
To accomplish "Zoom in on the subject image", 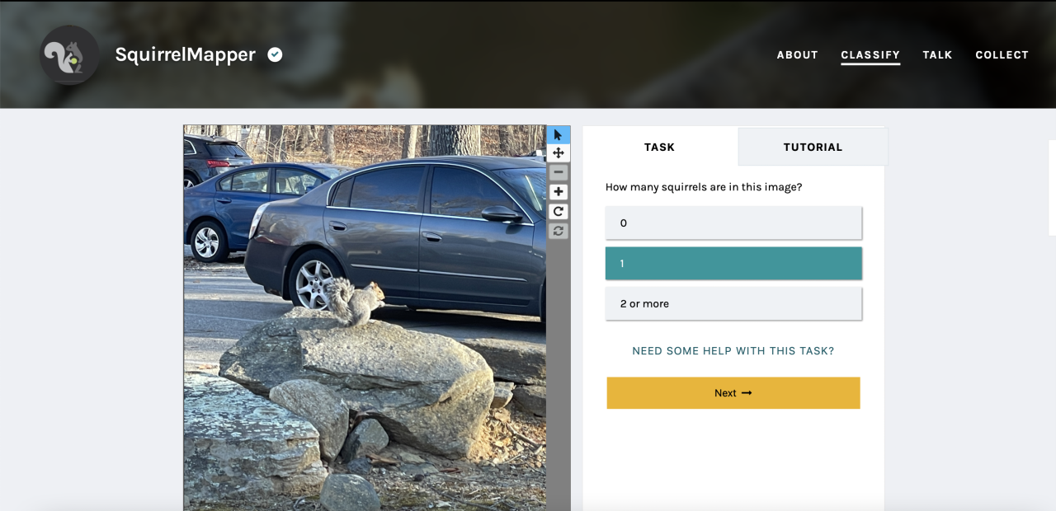I will click(559, 192).
